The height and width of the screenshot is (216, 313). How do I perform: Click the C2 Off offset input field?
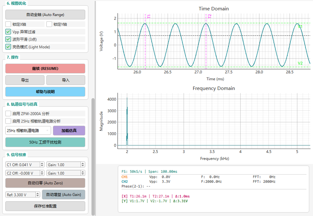(23, 173)
